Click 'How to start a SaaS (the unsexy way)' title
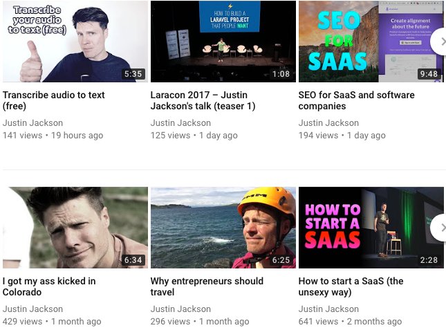 coord(351,286)
